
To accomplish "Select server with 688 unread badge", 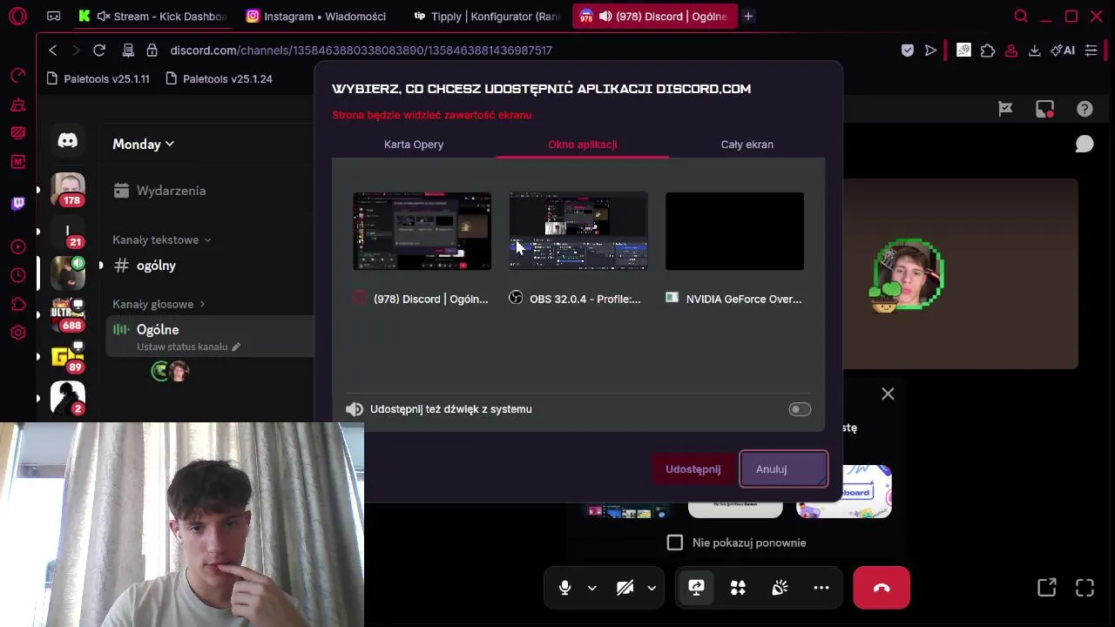I will tap(67, 314).
